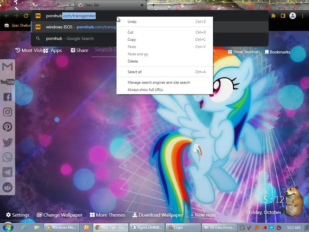
Task: Open YouTube shortcut in the sidebar
Action: pyautogui.click(x=8, y=82)
